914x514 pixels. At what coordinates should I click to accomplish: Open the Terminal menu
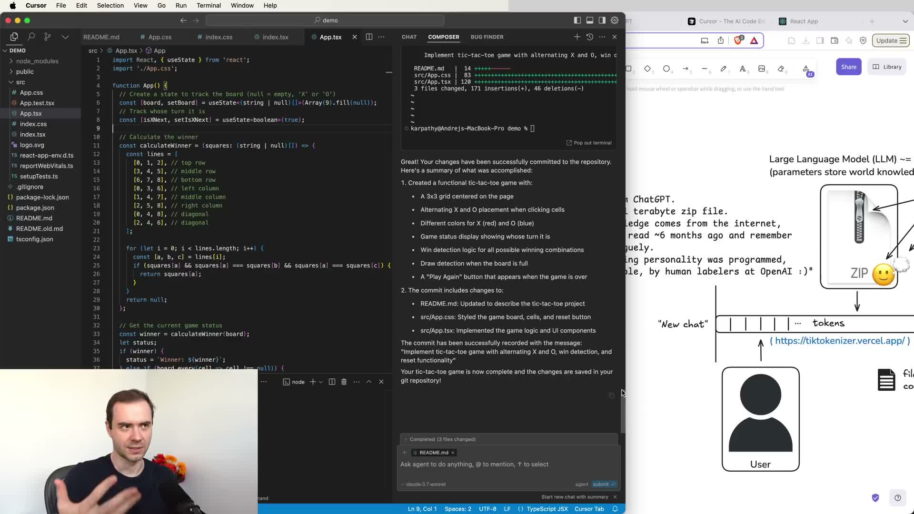(x=209, y=5)
